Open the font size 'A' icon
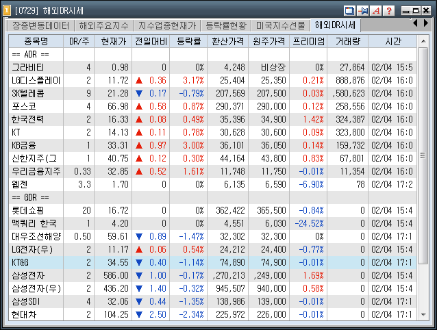The height and width of the screenshot is (330, 437). (x=376, y=11)
